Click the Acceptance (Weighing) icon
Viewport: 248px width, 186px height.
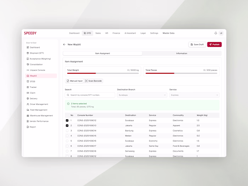coord(28,59)
